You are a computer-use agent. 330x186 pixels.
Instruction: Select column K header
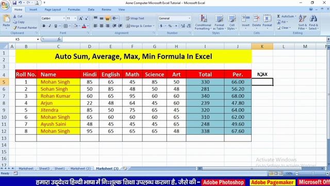click(262, 47)
